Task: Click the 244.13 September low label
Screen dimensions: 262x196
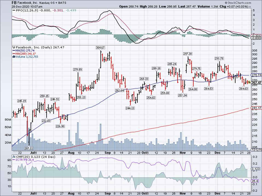Action: tap(130, 108)
